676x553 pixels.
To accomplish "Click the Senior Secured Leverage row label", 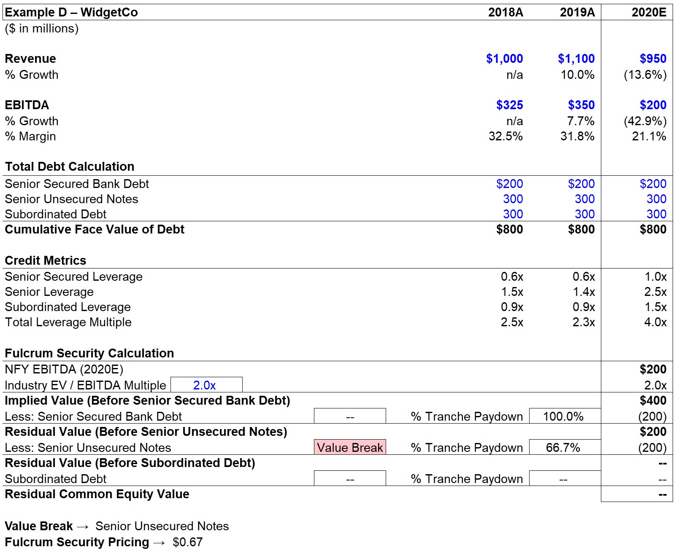I will tap(74, 276).
